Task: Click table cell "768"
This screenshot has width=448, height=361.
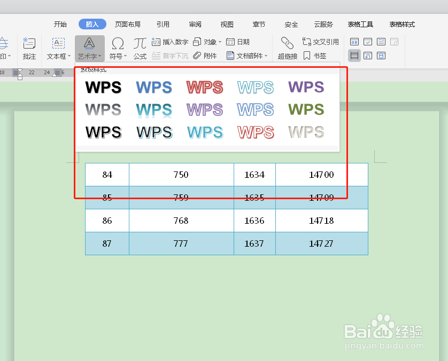Action: click(x=181, y=221)
